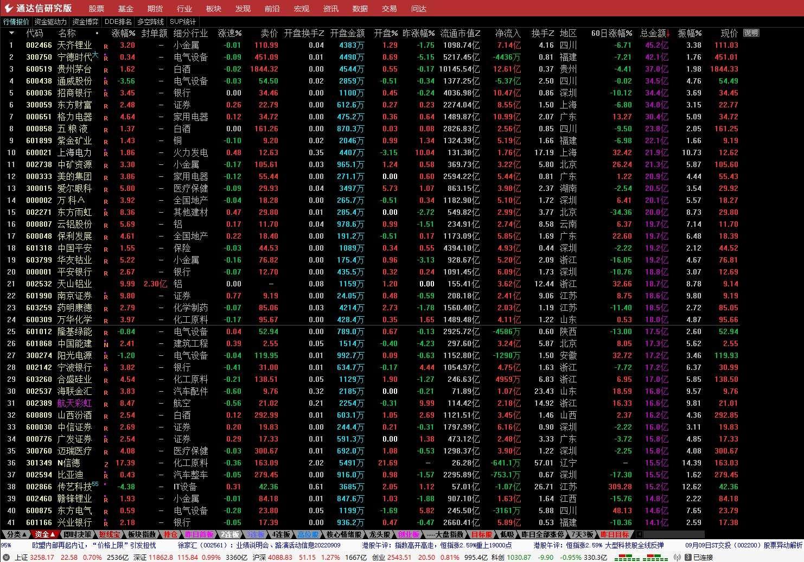Screen dimensions: 804x562
Task: Open the 前沿 menu
Action: (x=272, y=9)
